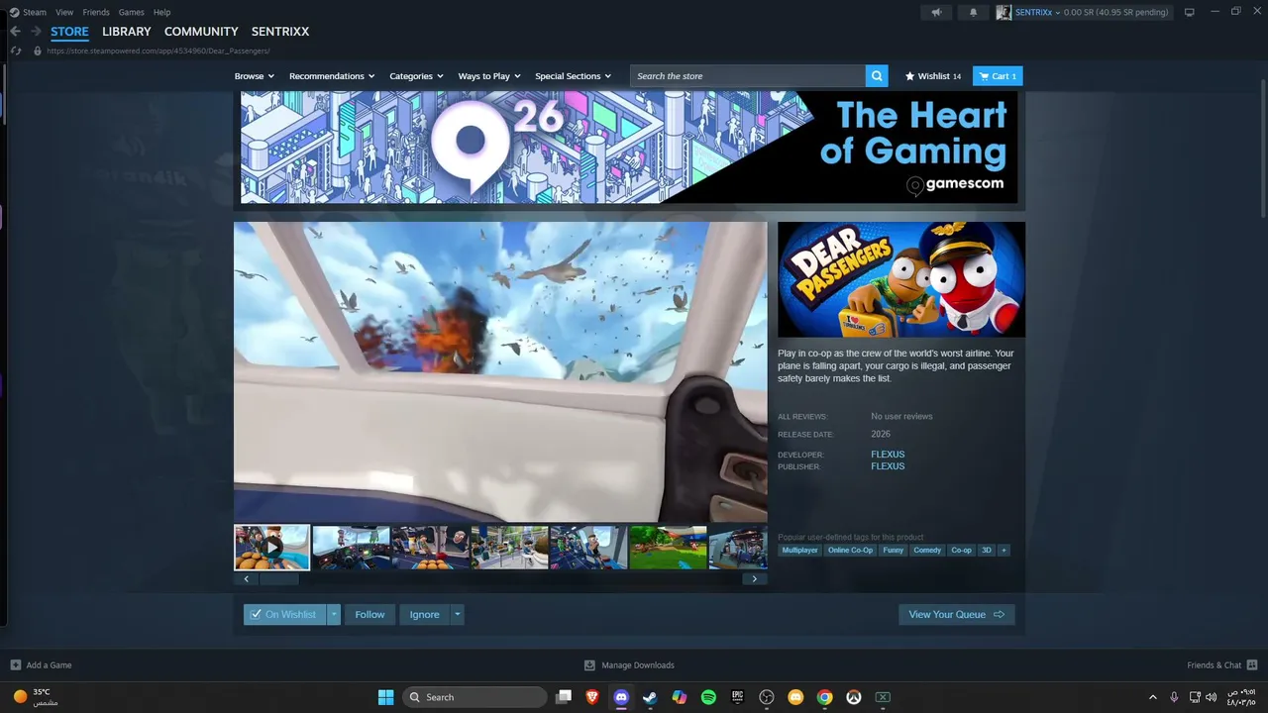Click View Your Queue button
The image size is (1268, 713).
956,615
